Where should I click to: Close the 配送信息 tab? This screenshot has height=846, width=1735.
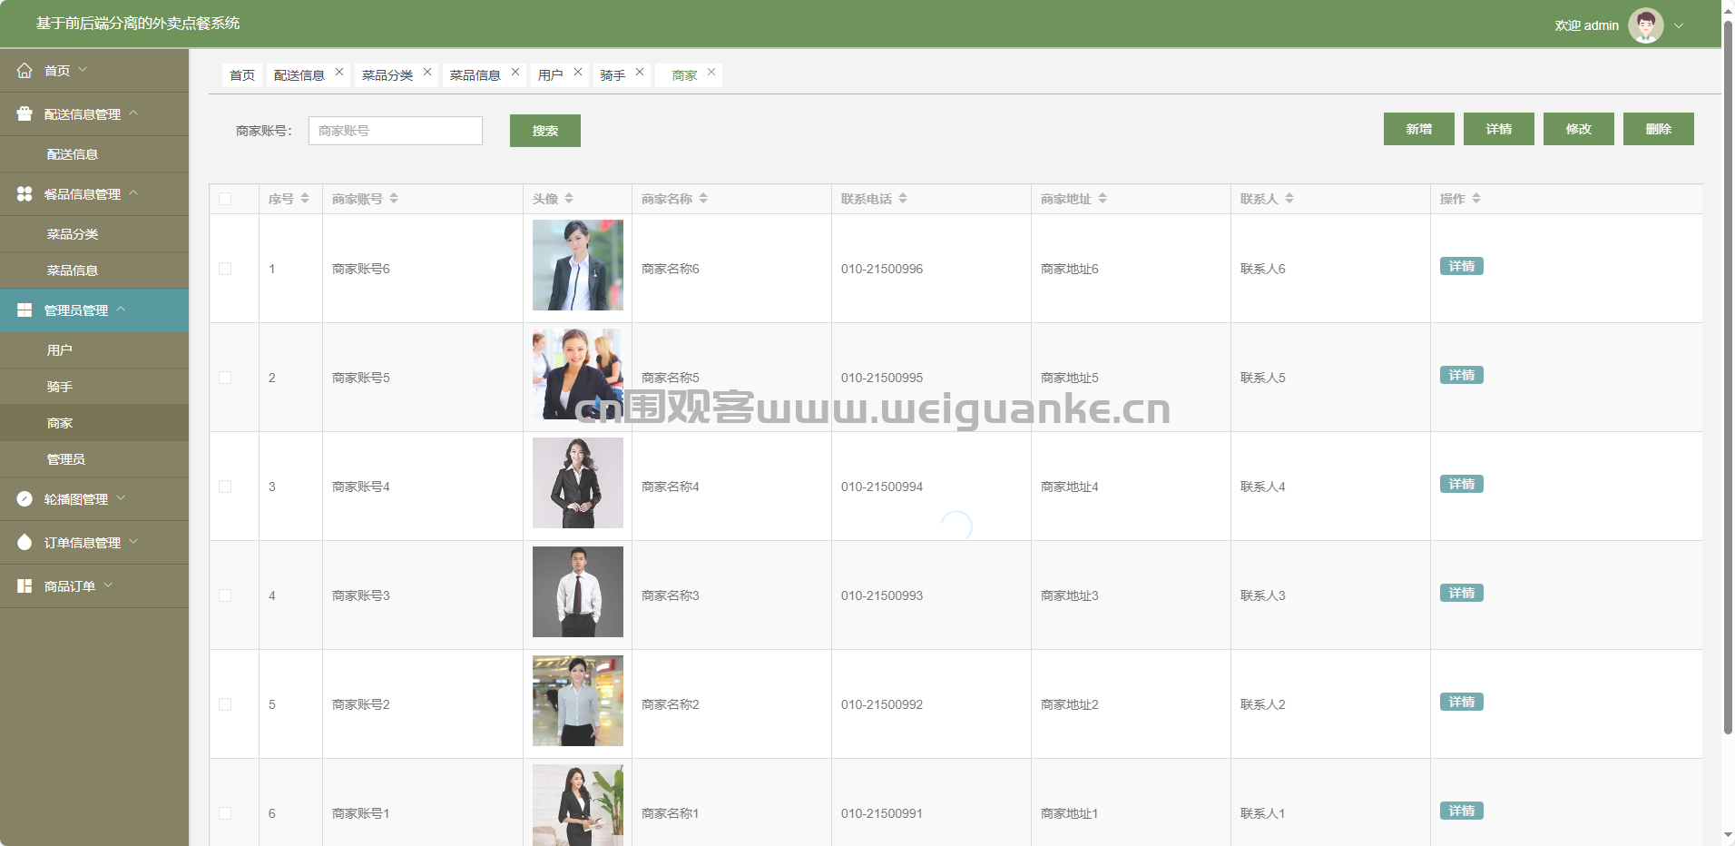click(x=339, y=73)
